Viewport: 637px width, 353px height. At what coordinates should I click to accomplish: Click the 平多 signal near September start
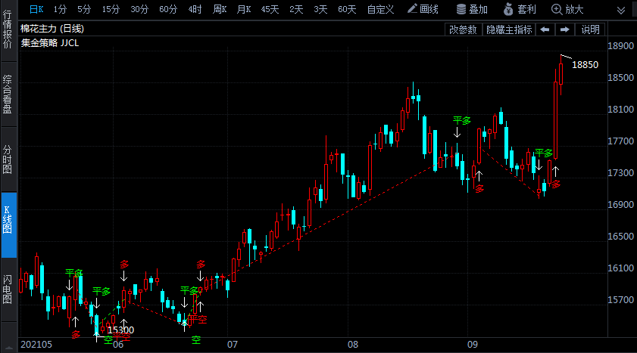click(462, 120)
